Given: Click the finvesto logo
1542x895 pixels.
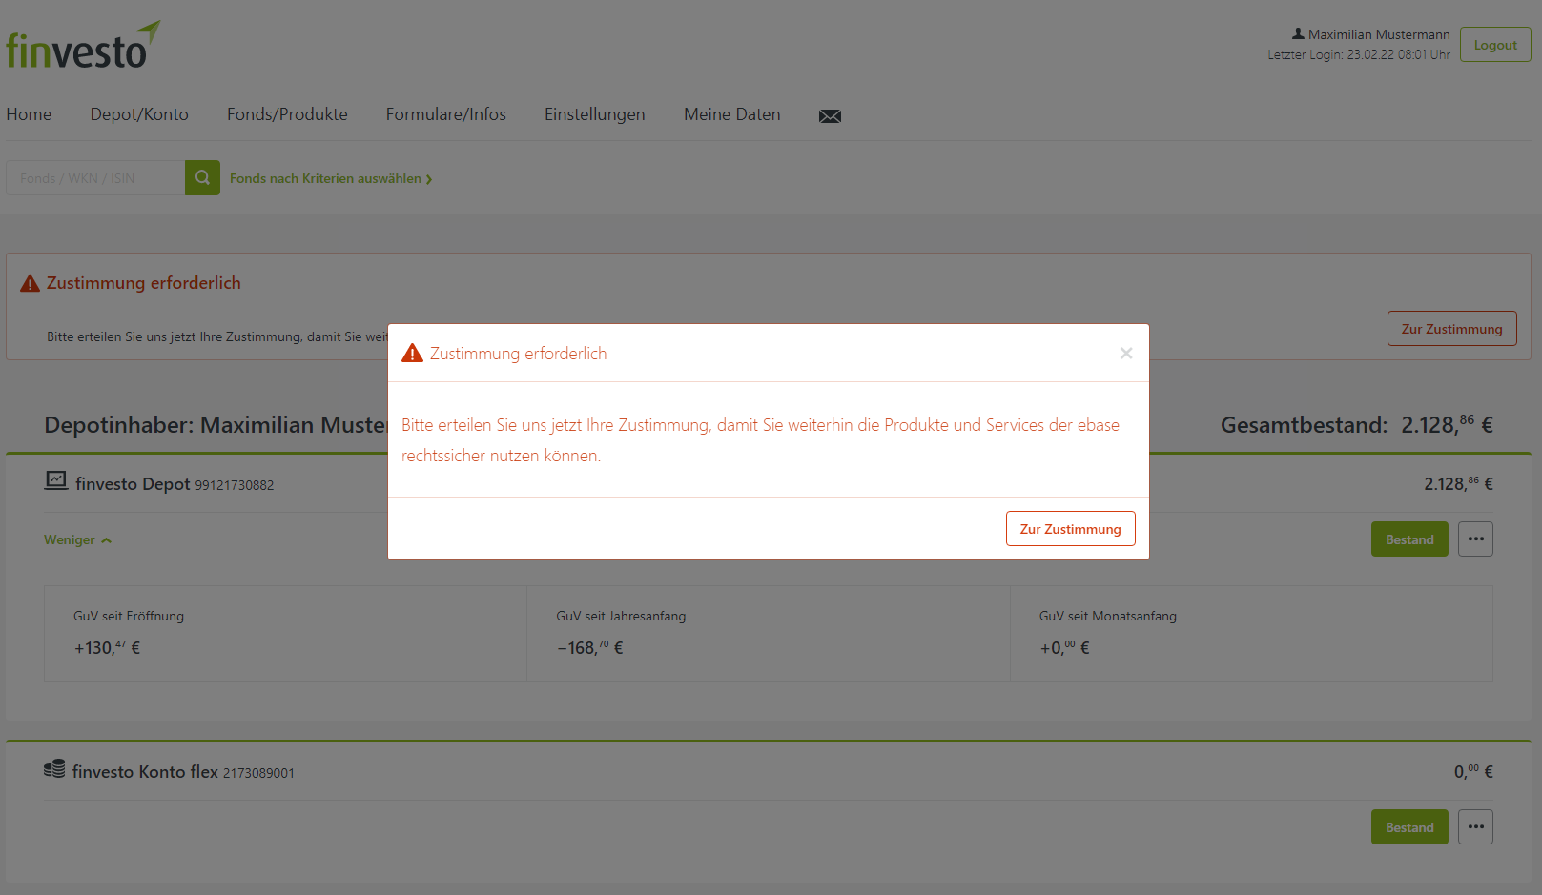Looking at the screenshot, I should tap(83, 45).
